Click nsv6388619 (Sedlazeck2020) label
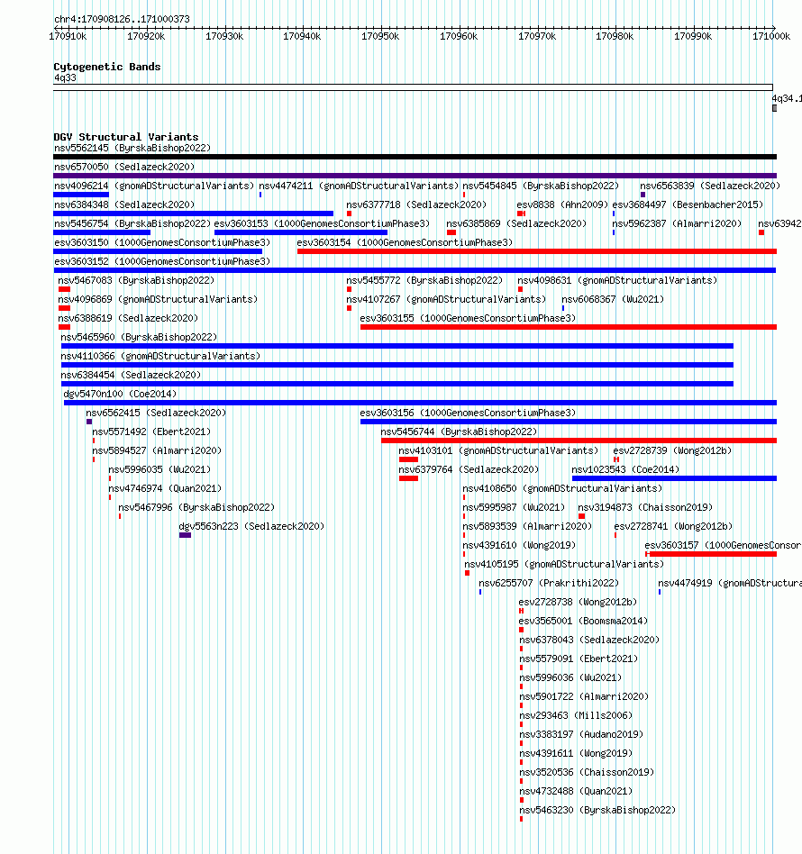This screenshot has height=854, width=802. [128, 318]
